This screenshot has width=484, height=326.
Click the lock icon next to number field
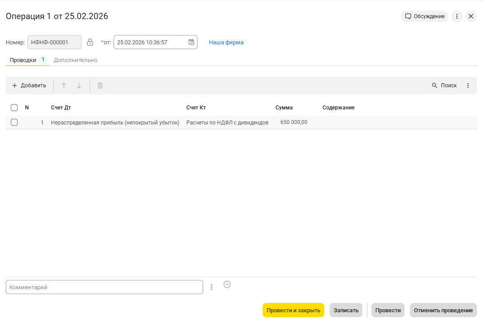pos(90,42)
